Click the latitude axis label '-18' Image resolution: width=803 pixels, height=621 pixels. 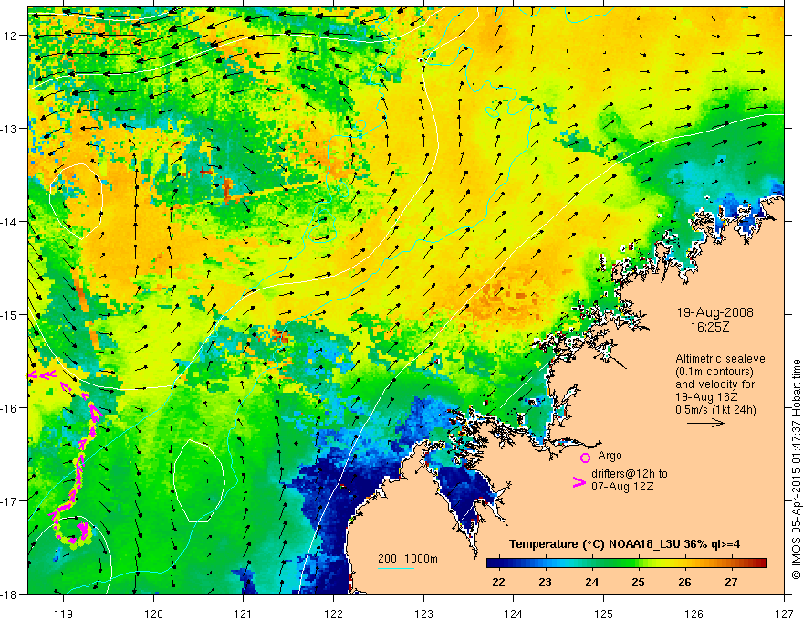10,594
